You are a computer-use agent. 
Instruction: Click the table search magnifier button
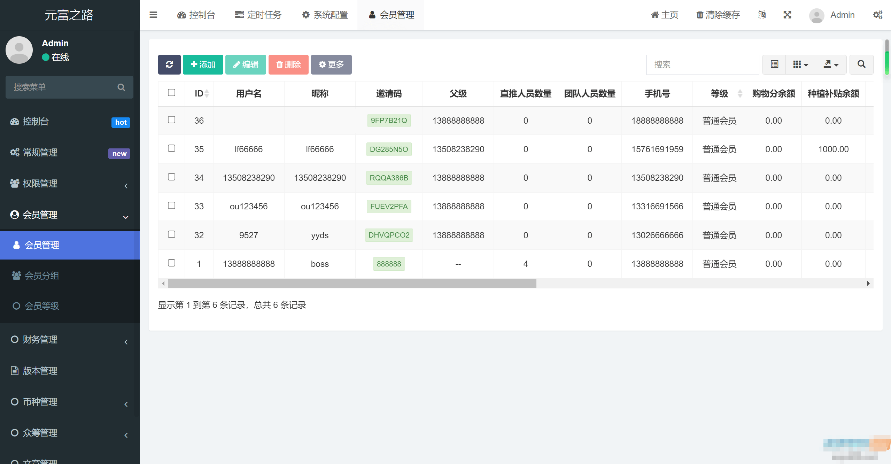(861, 64)
